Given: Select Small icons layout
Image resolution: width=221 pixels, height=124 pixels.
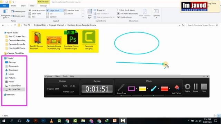Looking at the screenshot, I should (35, 14).
